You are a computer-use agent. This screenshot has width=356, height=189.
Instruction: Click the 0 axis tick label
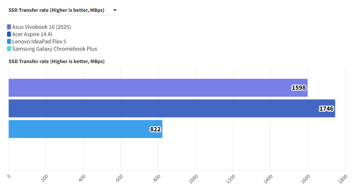(x=9, y=176)
